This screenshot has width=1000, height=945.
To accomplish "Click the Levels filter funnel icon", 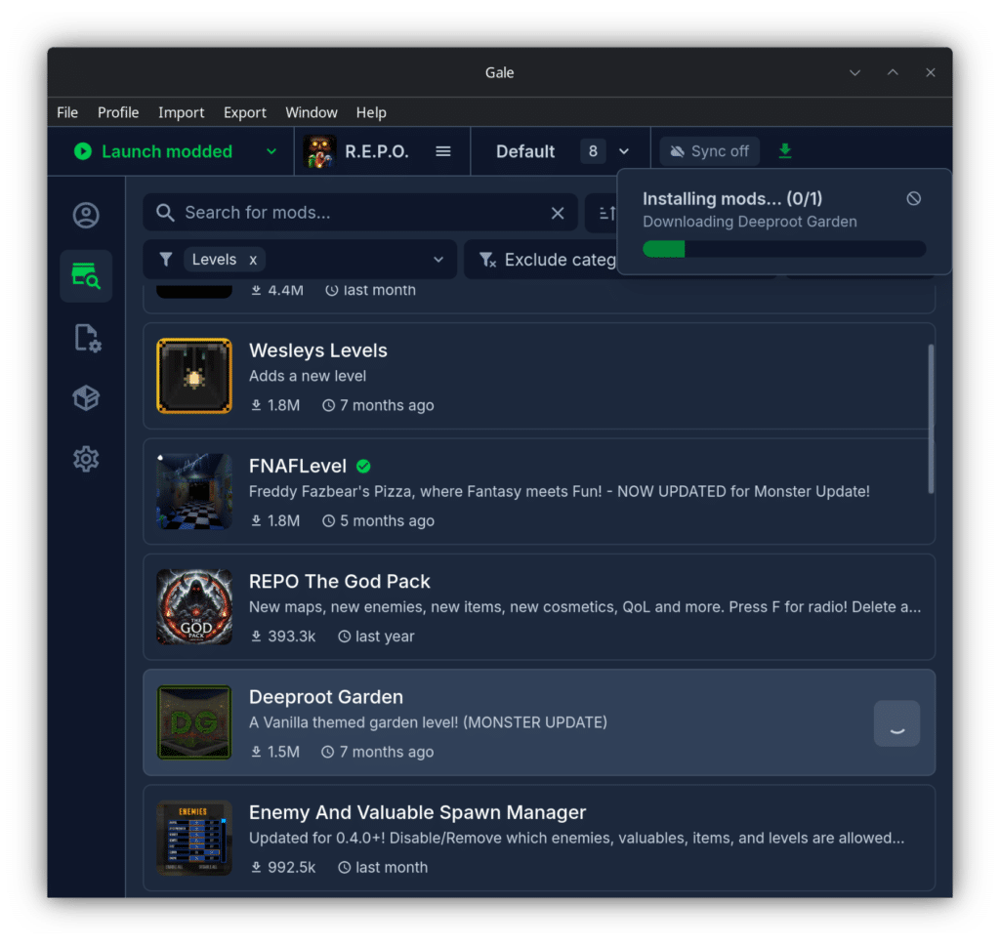I will 166,260.
